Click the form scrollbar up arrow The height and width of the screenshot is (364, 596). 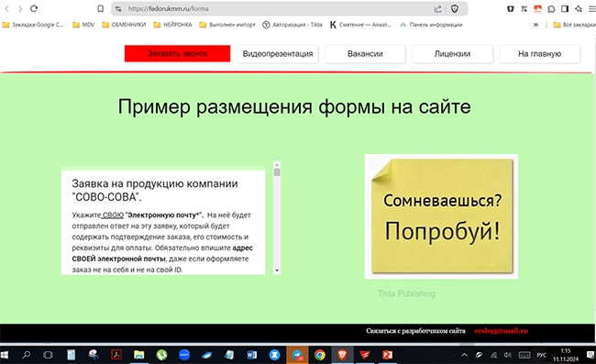[x=277, y=164]
